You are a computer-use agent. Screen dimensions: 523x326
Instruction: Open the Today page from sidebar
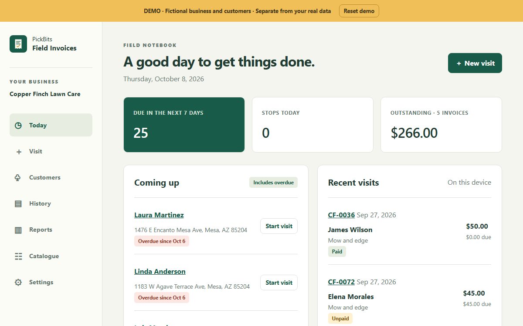point(51,125)
